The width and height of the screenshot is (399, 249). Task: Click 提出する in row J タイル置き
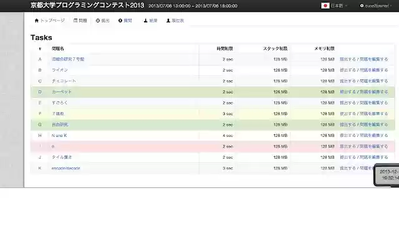click(348, 157)
